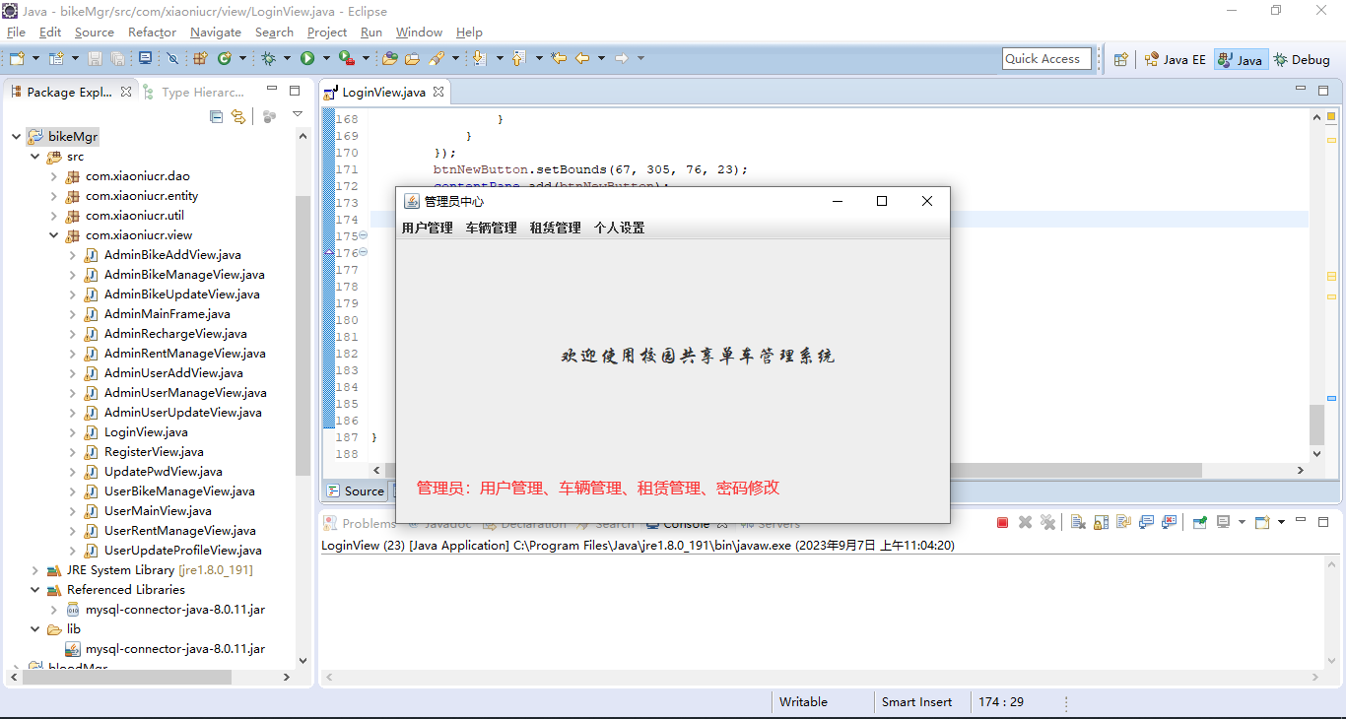Click the Package Explorer vertical scrollbar
The image size is (1346, 719).
click(303, 335)
